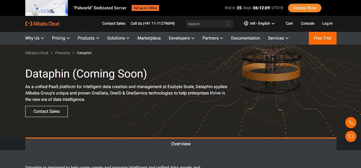Click the search magnifier icon
This screenshot has width=361, height=168.
228,24
